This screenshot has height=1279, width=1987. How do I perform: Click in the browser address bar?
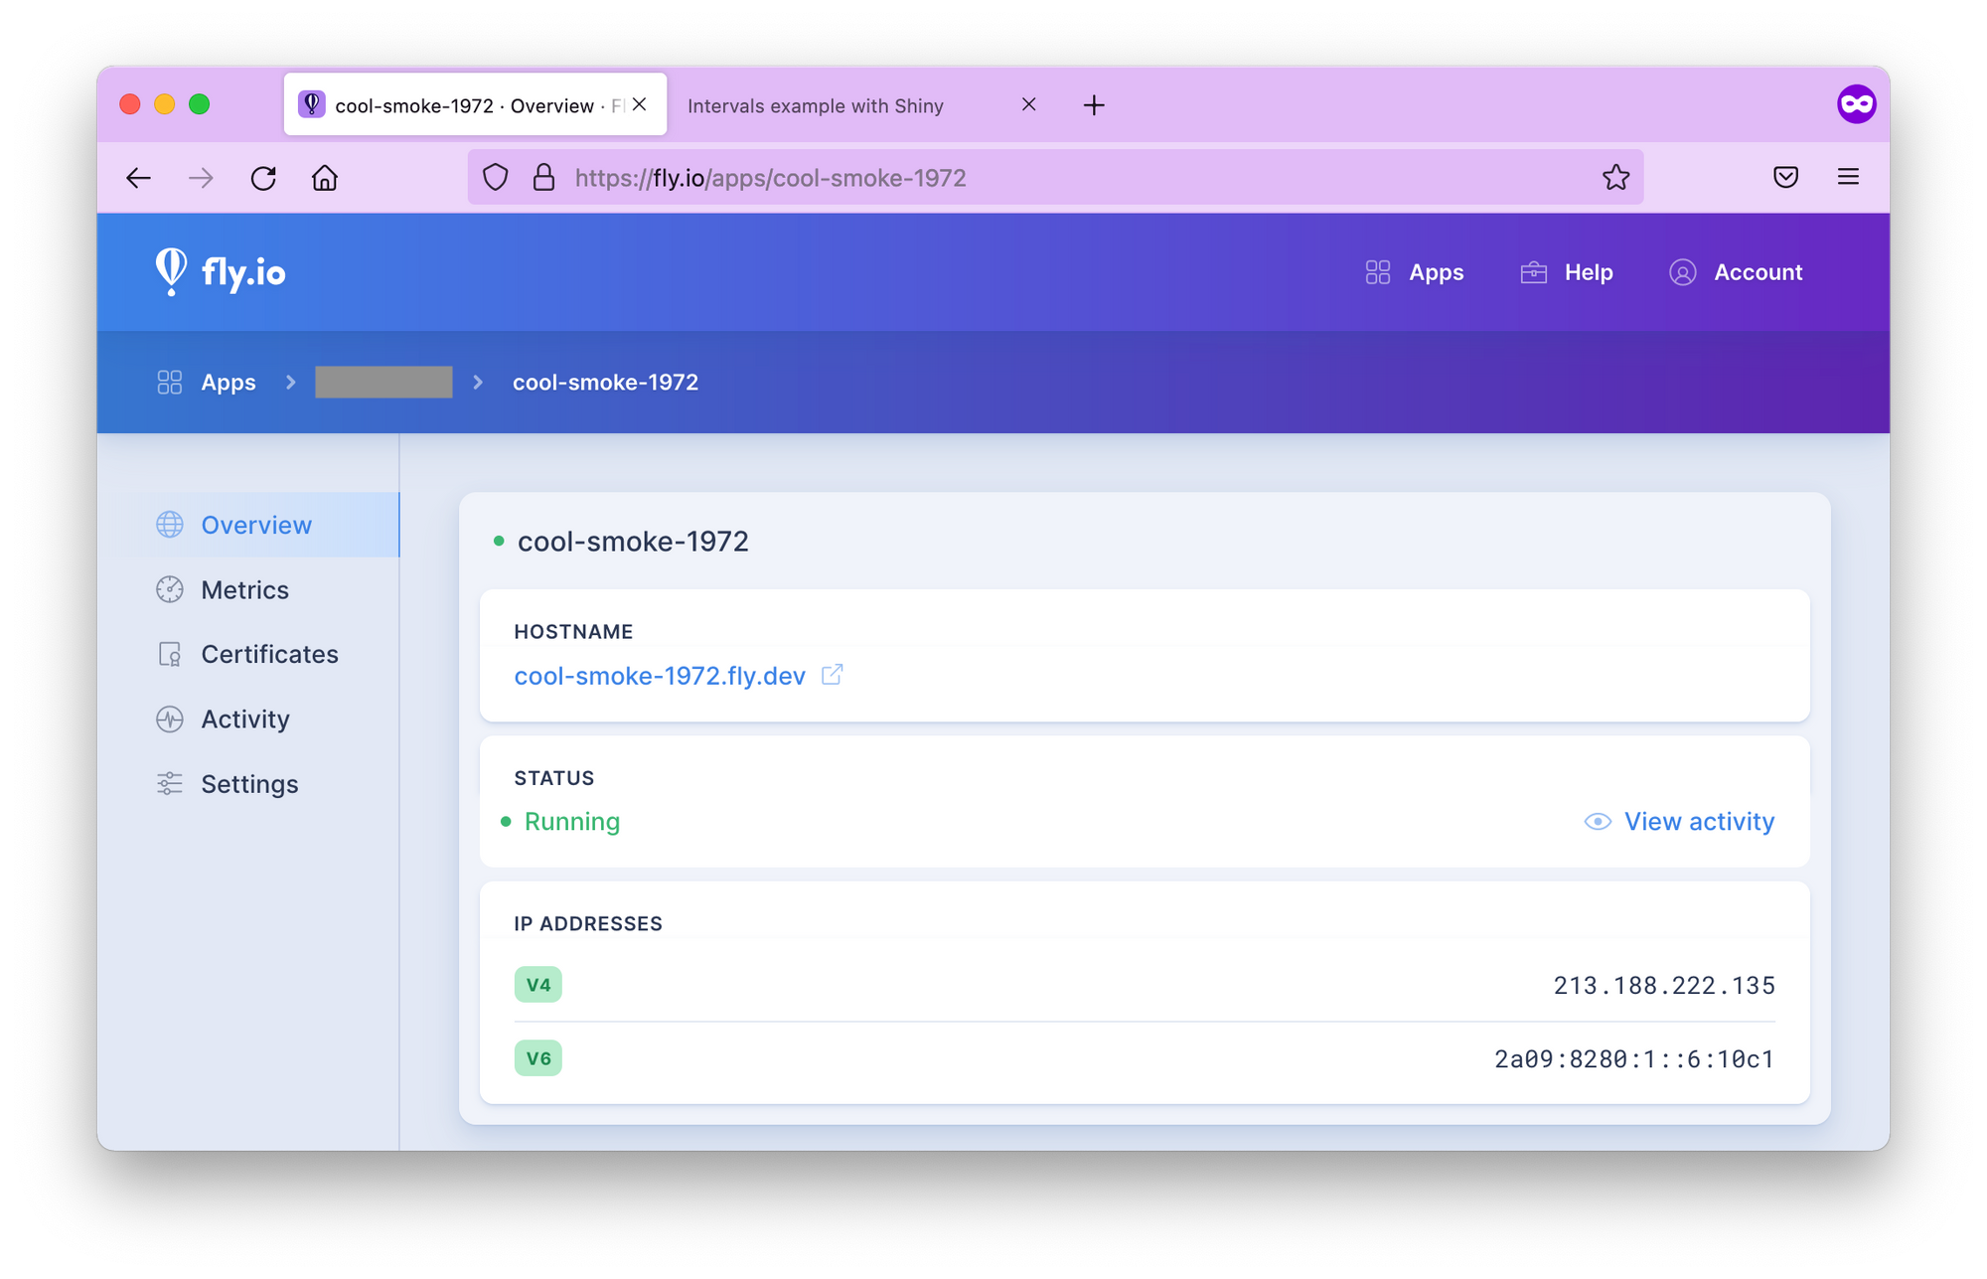tap(993, 178)
